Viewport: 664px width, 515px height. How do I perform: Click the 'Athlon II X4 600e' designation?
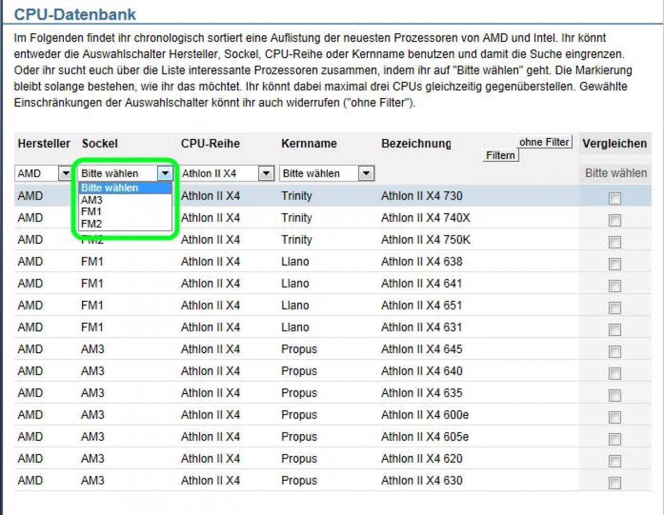425,415
